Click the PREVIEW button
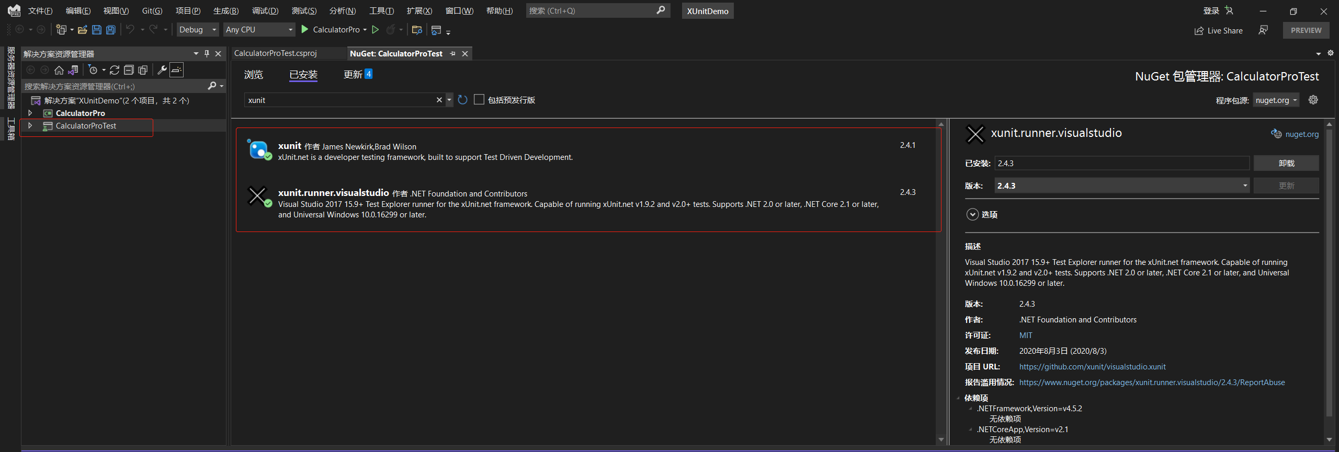 pyautogui.click(x=1306, y=30)
